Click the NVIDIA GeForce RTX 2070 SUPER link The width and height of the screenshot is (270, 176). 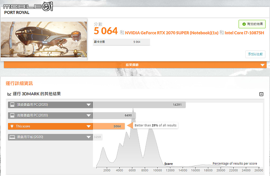coord(172,33)
